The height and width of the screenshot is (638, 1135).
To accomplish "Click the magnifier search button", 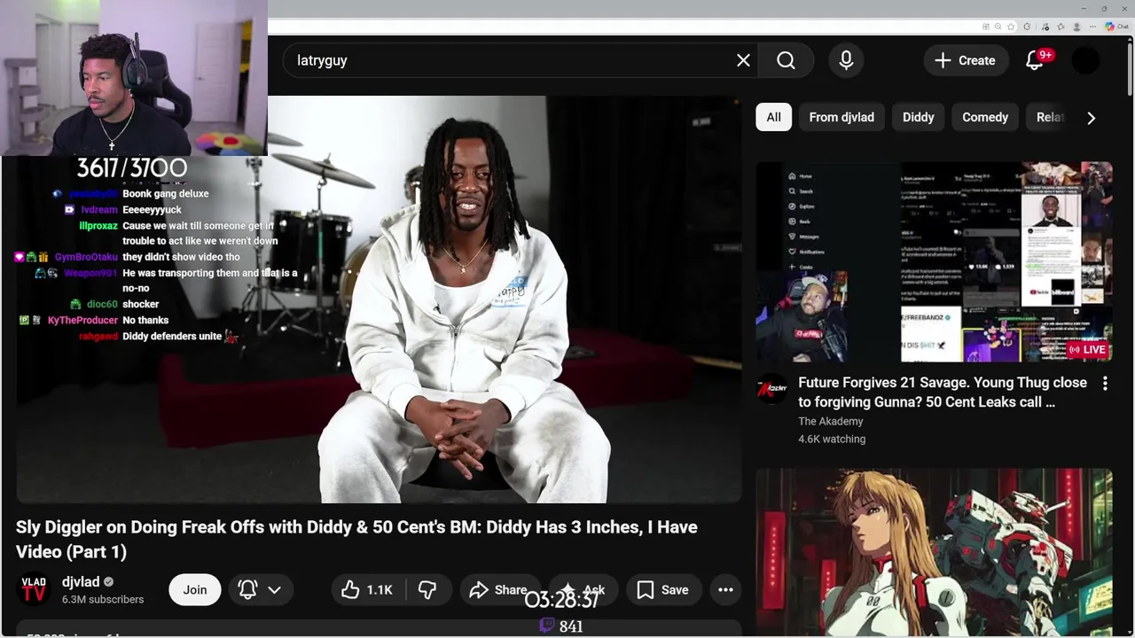I will coord(786,60).
